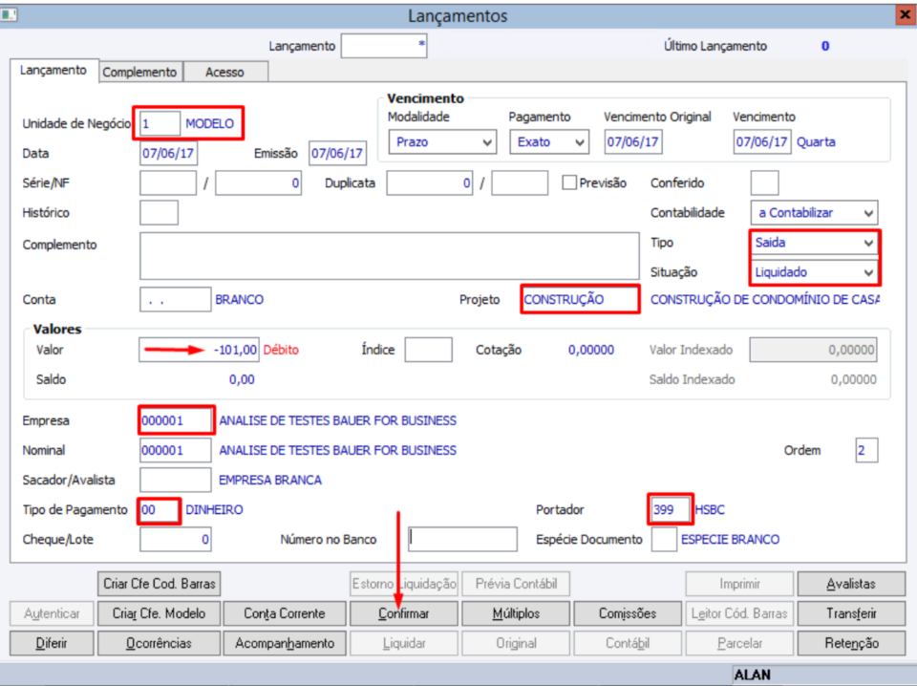Click the Espécie Documento field
917x686 pixels.
(665, 539)
